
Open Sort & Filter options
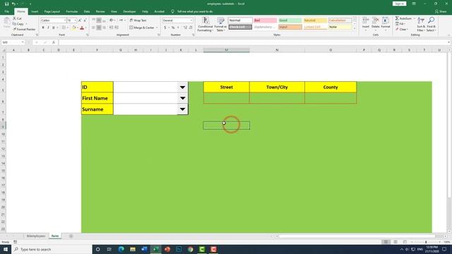point(421,24)
